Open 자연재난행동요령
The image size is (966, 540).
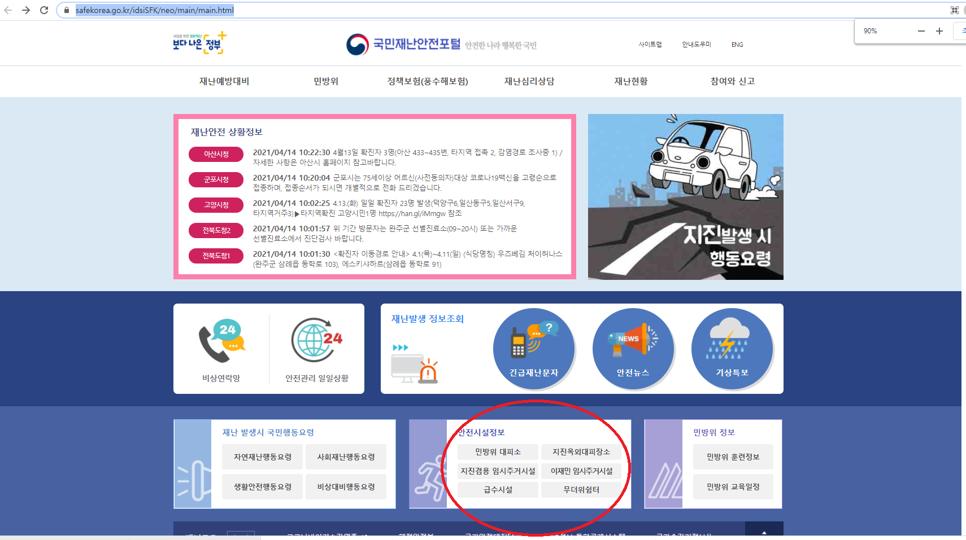pyautogui.click(x=263, y=457)
